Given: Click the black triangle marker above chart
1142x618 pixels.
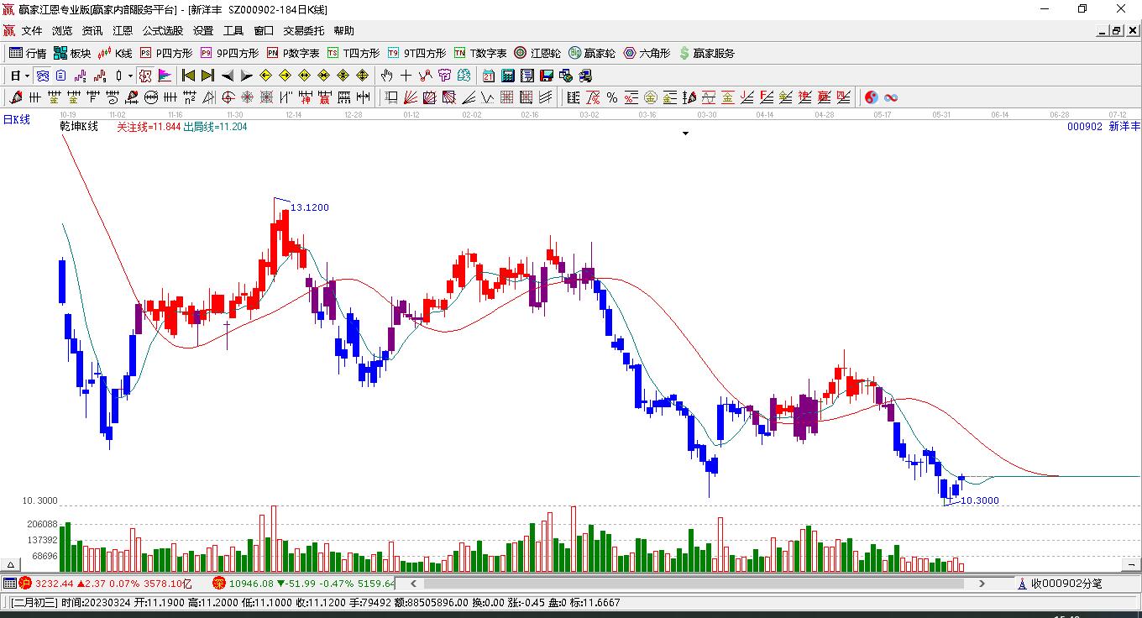Looking at the screenshot, I should [x=685, y=134].
